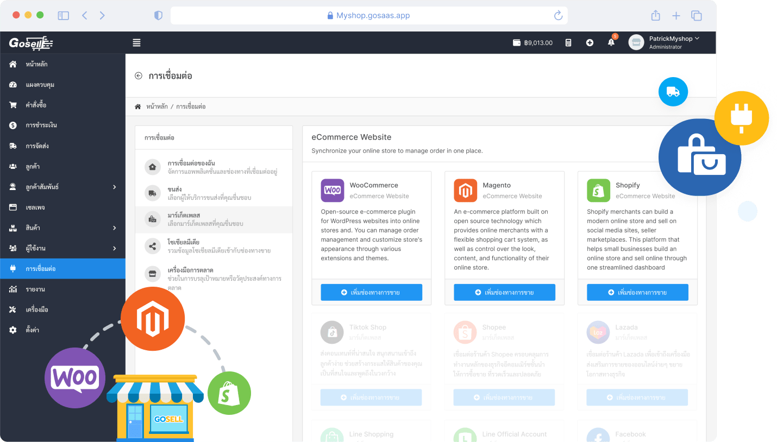Select โซเชียลมีเดีย in the connection list
This screenshot has width=777, height=442.
click(214, 245)
